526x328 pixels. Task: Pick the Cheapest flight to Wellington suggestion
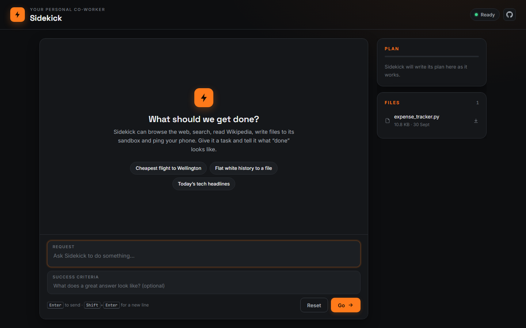(x=168, y=168)
